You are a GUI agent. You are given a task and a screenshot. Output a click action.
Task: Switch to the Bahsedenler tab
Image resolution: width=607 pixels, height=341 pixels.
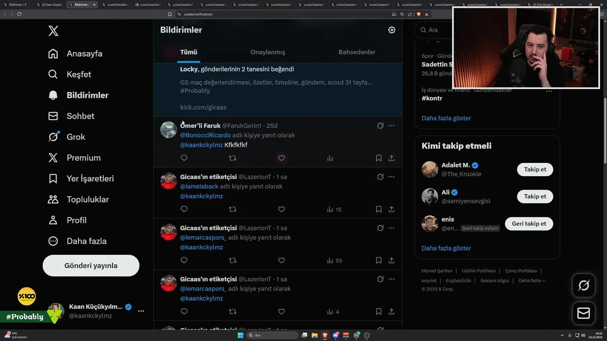[357, 52]
